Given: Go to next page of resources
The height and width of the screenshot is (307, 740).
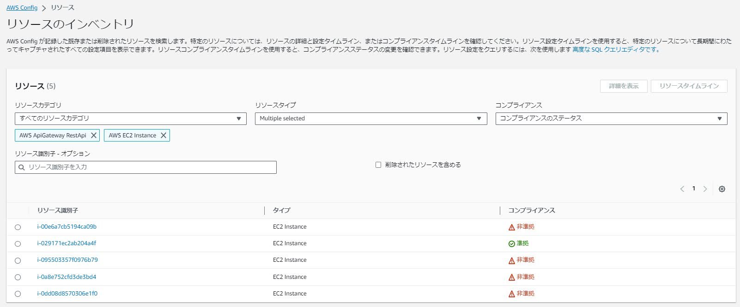Looking at the screenshot, I should (705, 189).
